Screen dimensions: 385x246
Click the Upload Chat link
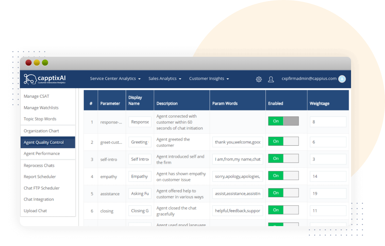click(35, 211)
